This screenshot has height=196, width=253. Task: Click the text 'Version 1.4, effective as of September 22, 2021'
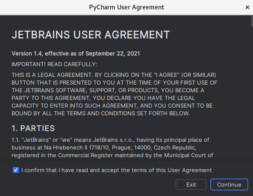(x=76, y=53)
